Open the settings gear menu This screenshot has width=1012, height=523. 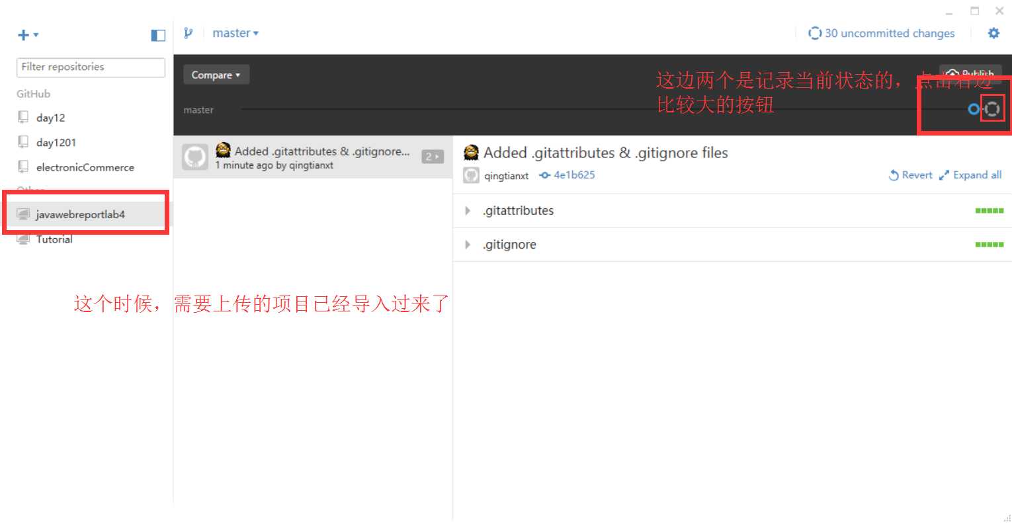tap(993, 33)
